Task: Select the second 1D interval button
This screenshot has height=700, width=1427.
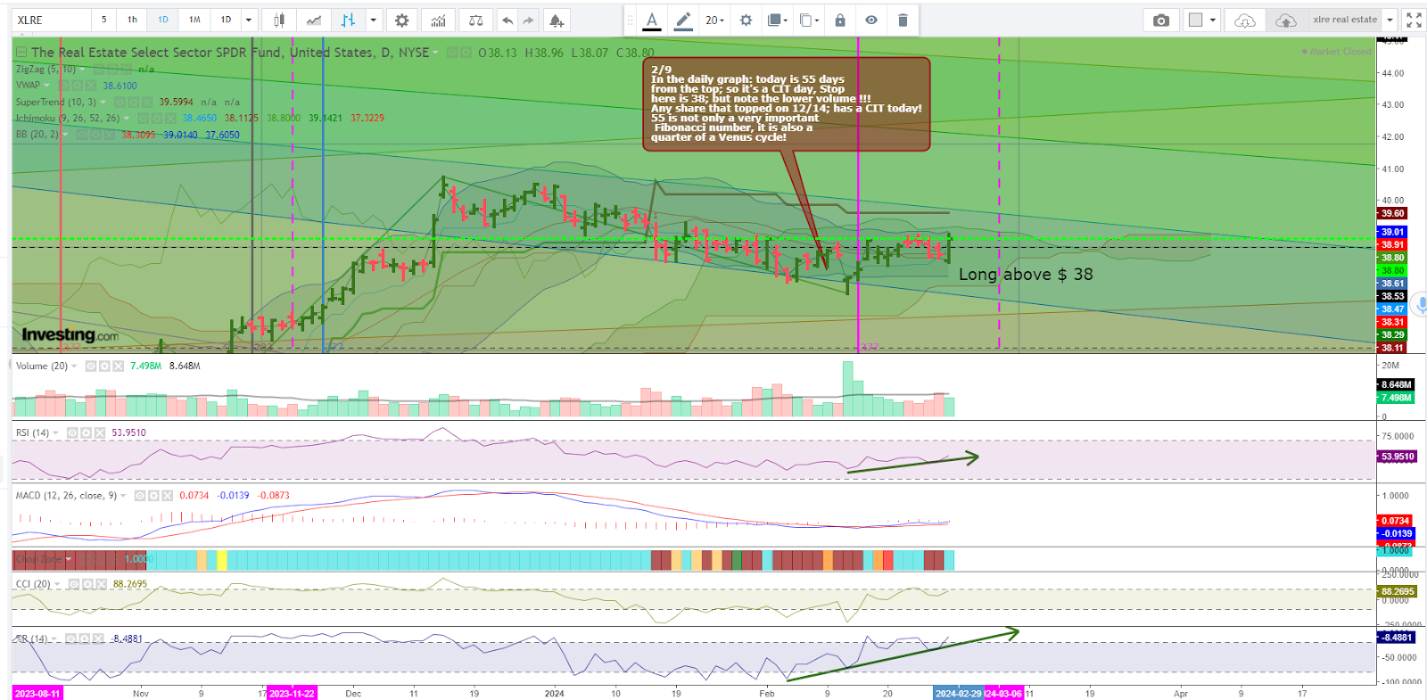Action: coord(226,20)
